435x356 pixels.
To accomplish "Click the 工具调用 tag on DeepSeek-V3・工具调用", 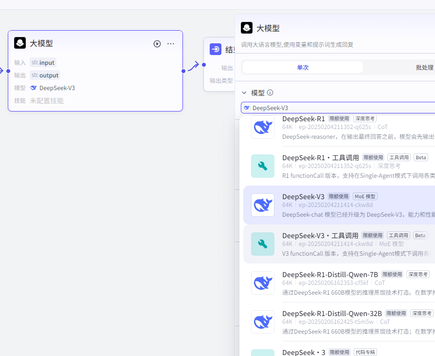I will click(x=398, y=235).
